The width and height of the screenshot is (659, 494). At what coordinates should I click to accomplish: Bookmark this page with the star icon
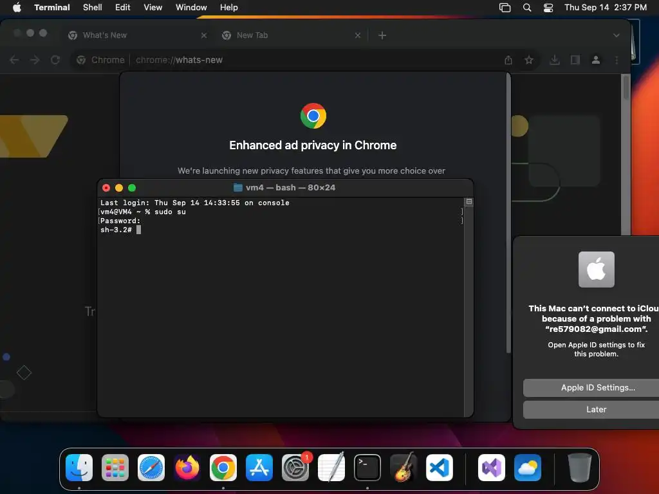[x=529, y=60]
